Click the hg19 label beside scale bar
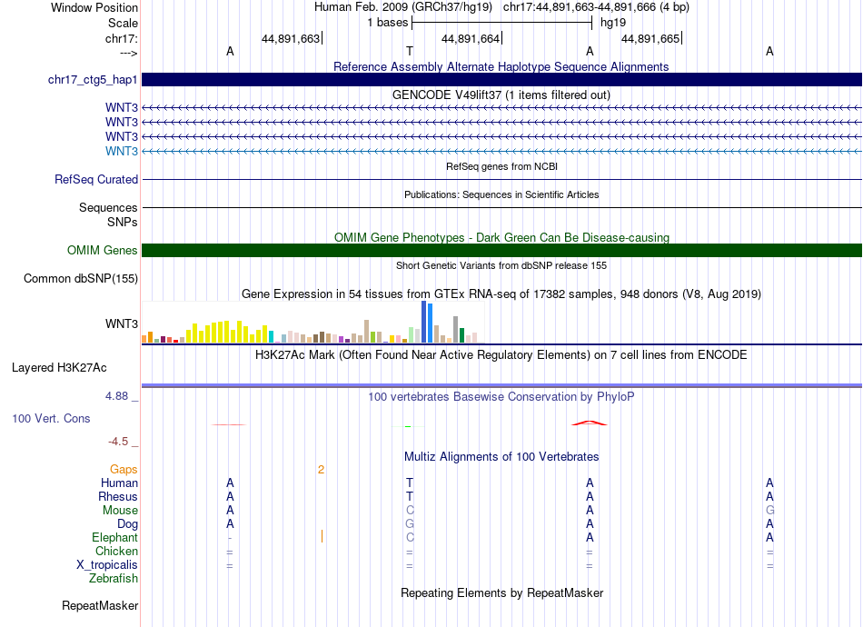 tap(613, 23)
